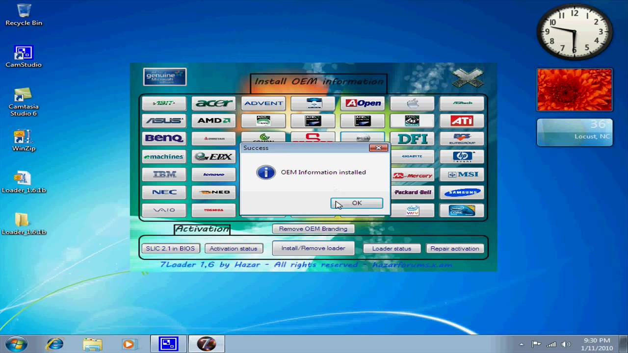Select the eMachines OEM logo
Screen dimensions: 628x353
point(164,156)
